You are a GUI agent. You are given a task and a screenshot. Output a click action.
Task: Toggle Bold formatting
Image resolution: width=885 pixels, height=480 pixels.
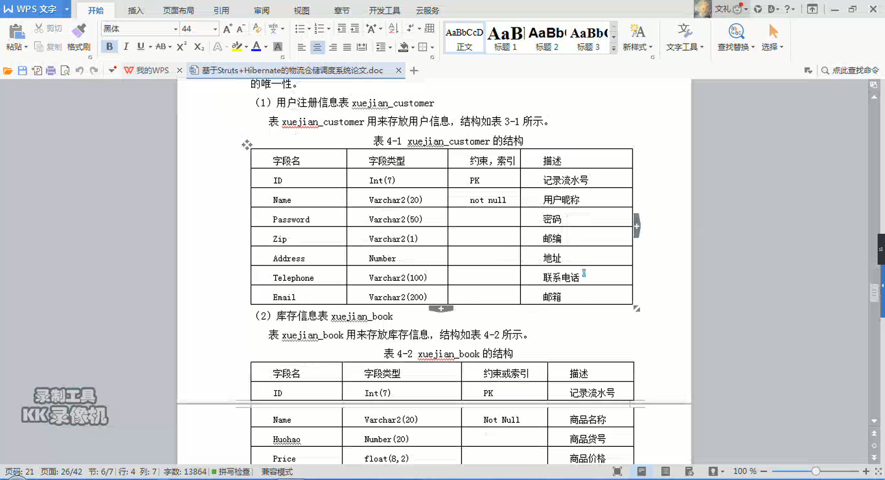tap(109, 47)
